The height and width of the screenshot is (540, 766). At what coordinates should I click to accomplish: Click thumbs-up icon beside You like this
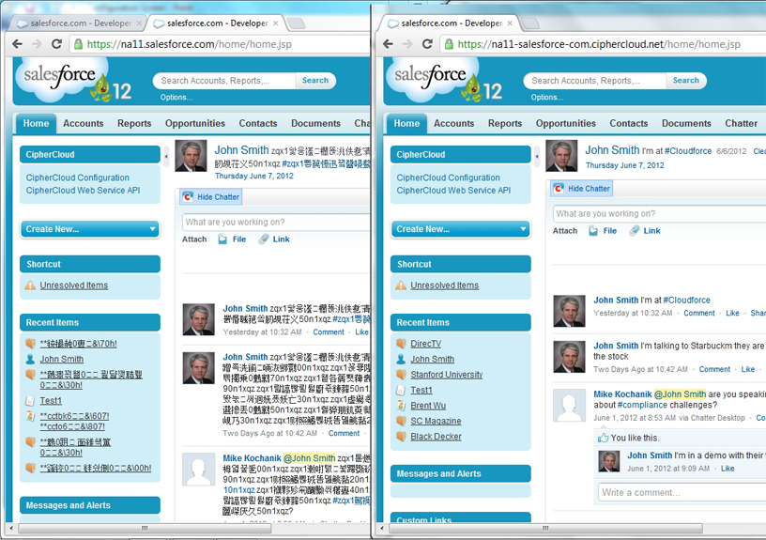coord(604,438)
